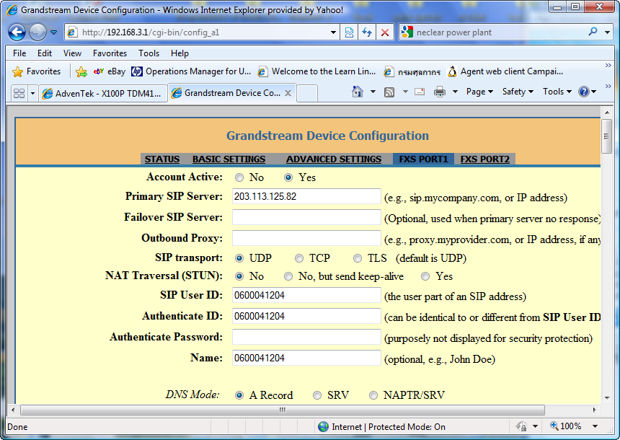Choose NAPTR/SRV DNS Mode
The width and height of the screenshot is (620, 440).
pyautogui.click(x=373, y=395)
